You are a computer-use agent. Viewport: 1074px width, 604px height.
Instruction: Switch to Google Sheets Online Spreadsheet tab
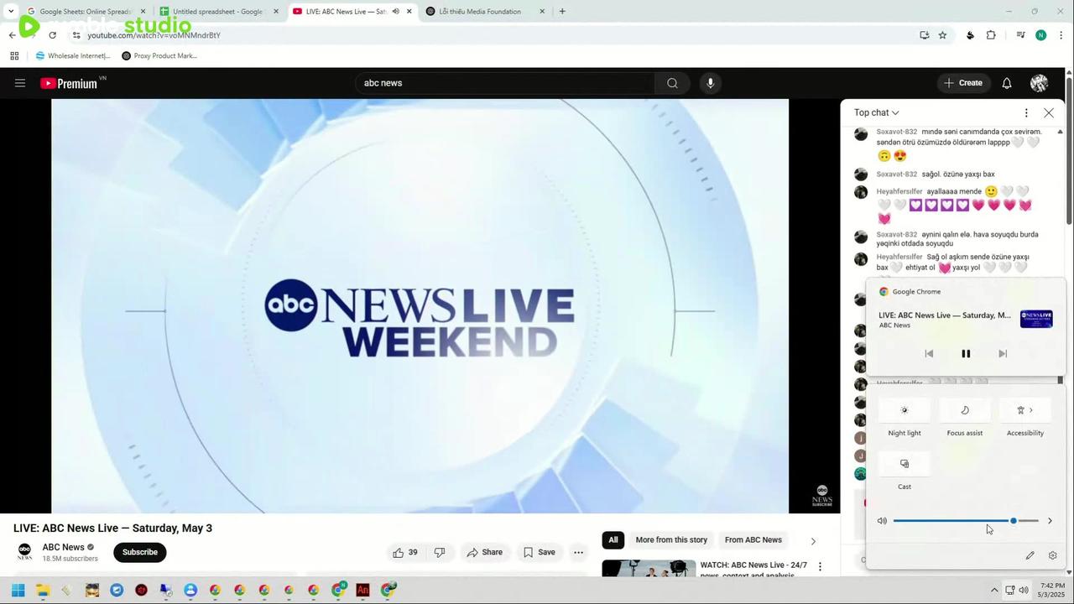85,12
